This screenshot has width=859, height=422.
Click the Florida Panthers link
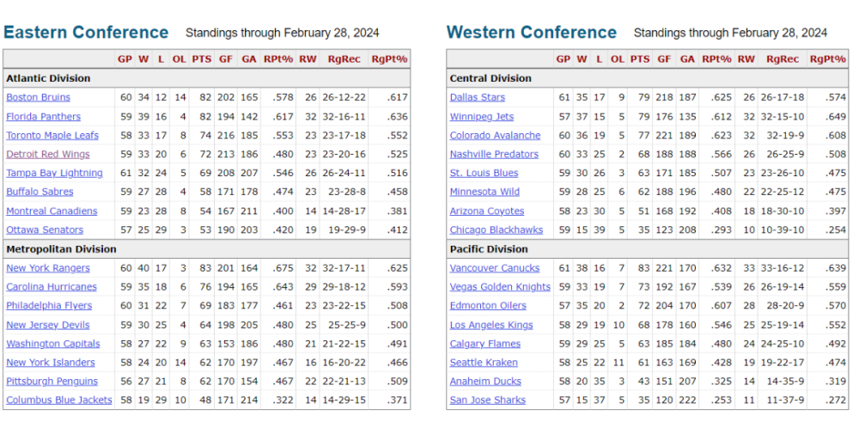[43, 117]
